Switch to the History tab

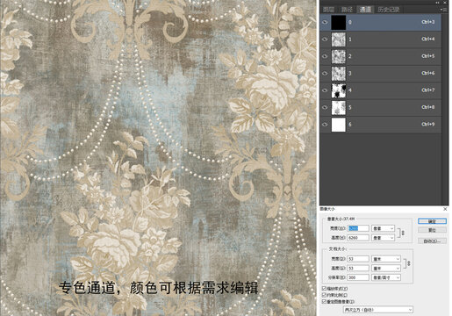coord(388,10)
